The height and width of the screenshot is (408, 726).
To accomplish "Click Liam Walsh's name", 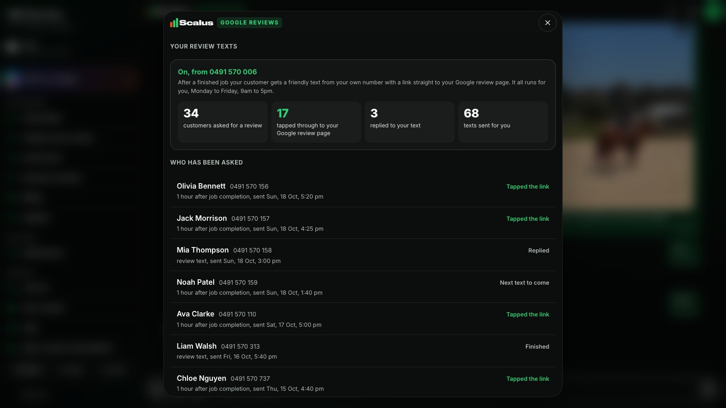I will coord(196,346).
